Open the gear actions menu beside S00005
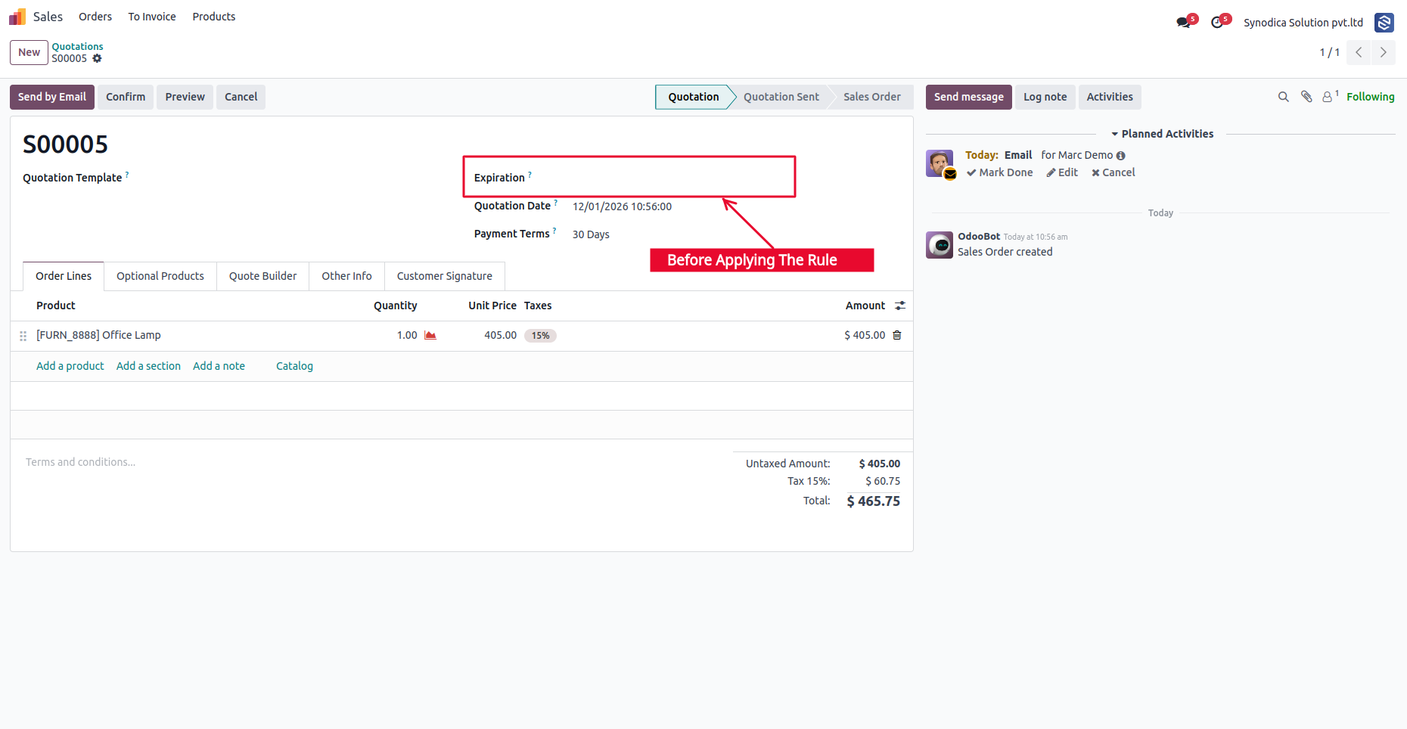Screen dimensions: 1407x729 click(97, 58)
